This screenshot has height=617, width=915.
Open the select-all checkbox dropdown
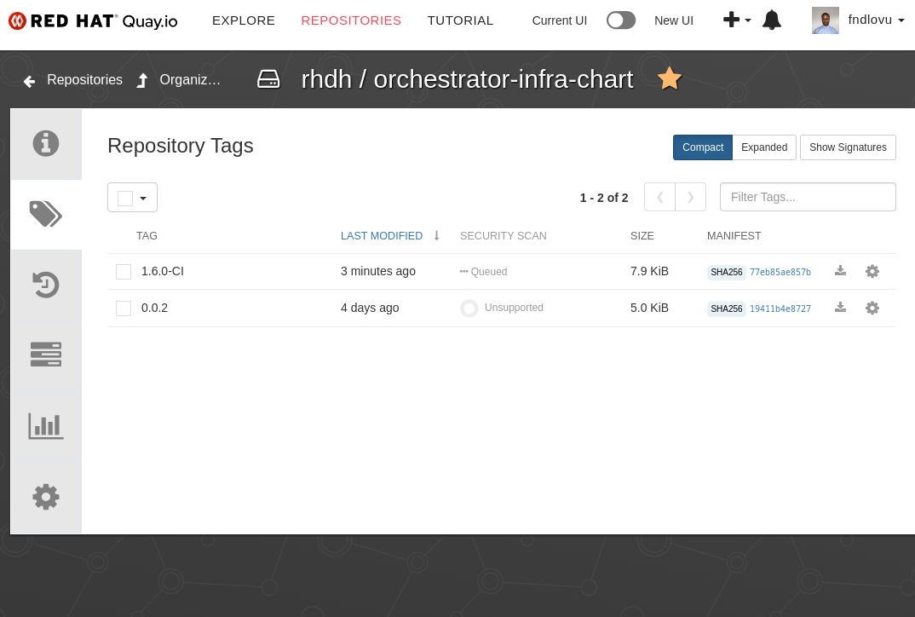pos(132,198)
